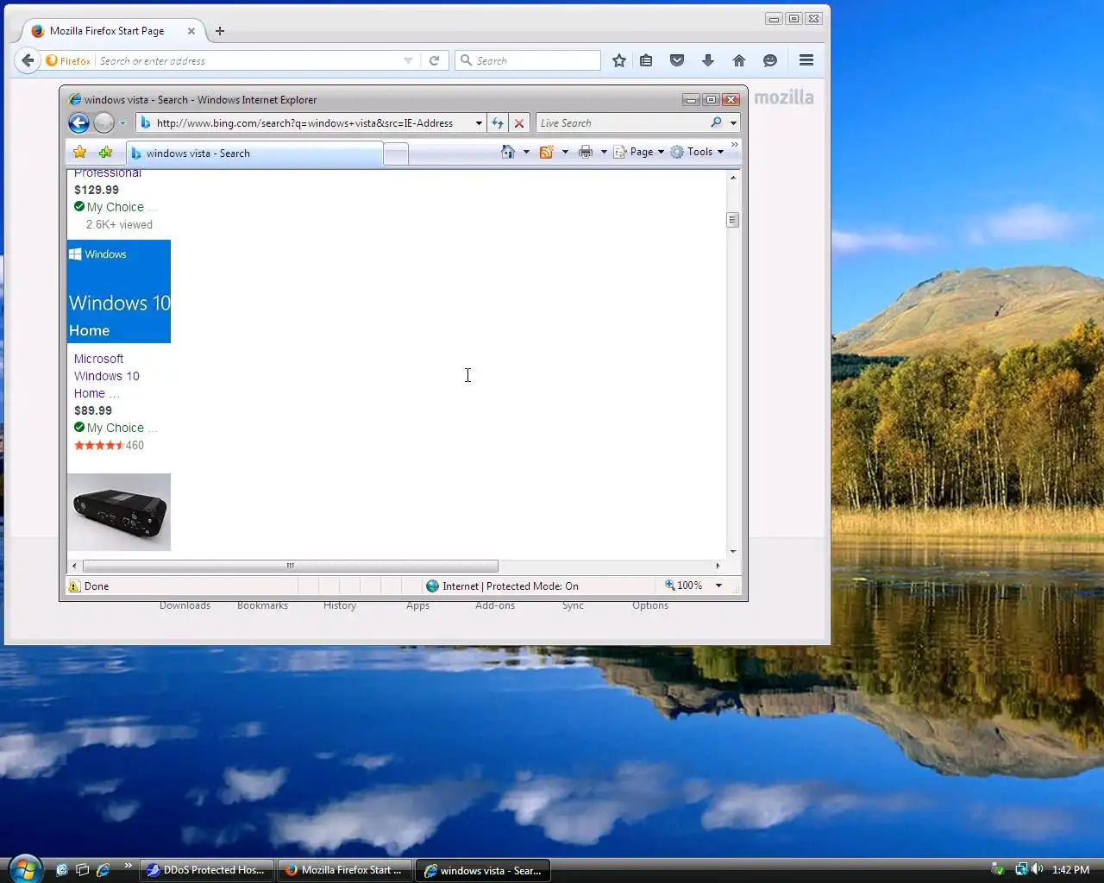1104x883 pixels.
Task: Click the IE red stop loading icon
Action: coord(519,123)
